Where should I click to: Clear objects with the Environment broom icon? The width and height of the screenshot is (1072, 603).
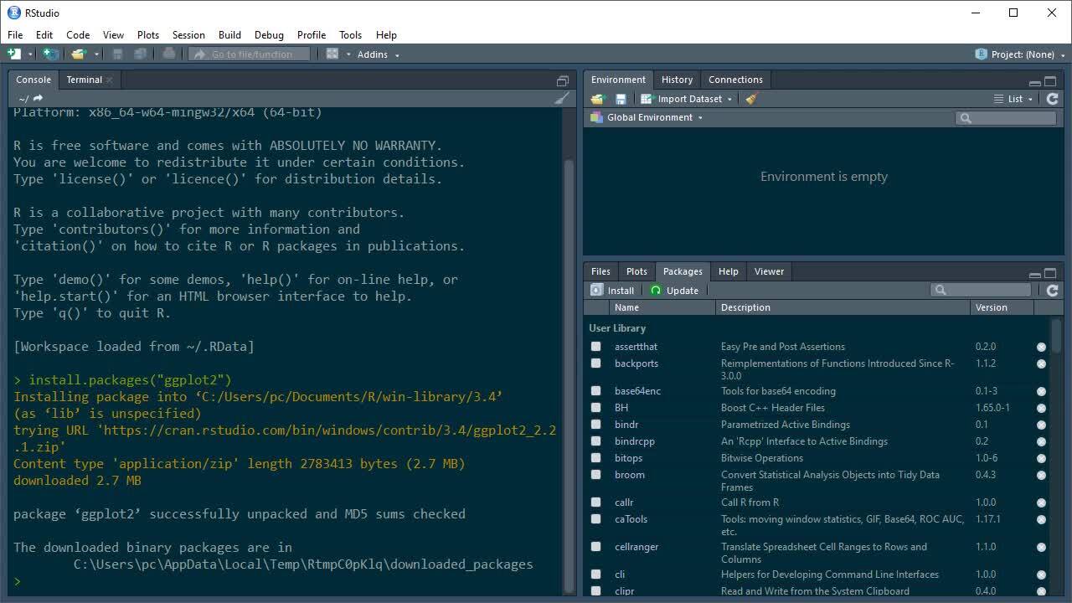[751, 99]
